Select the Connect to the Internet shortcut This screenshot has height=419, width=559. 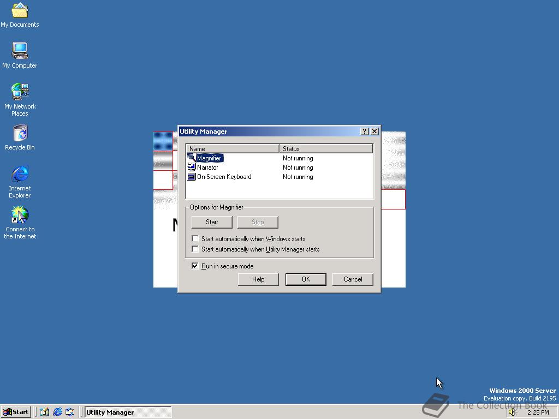point(20,223)
